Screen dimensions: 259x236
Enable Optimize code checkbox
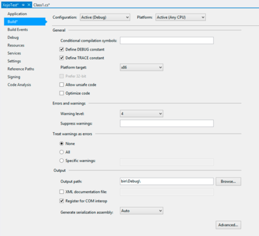tap(62, 93)
